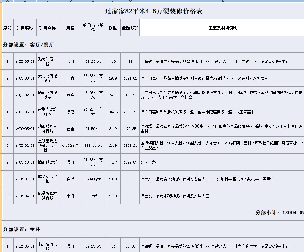
Task: Select unit price 35.82/平方米
Action: pyautogui.click(x=93, y=78)
